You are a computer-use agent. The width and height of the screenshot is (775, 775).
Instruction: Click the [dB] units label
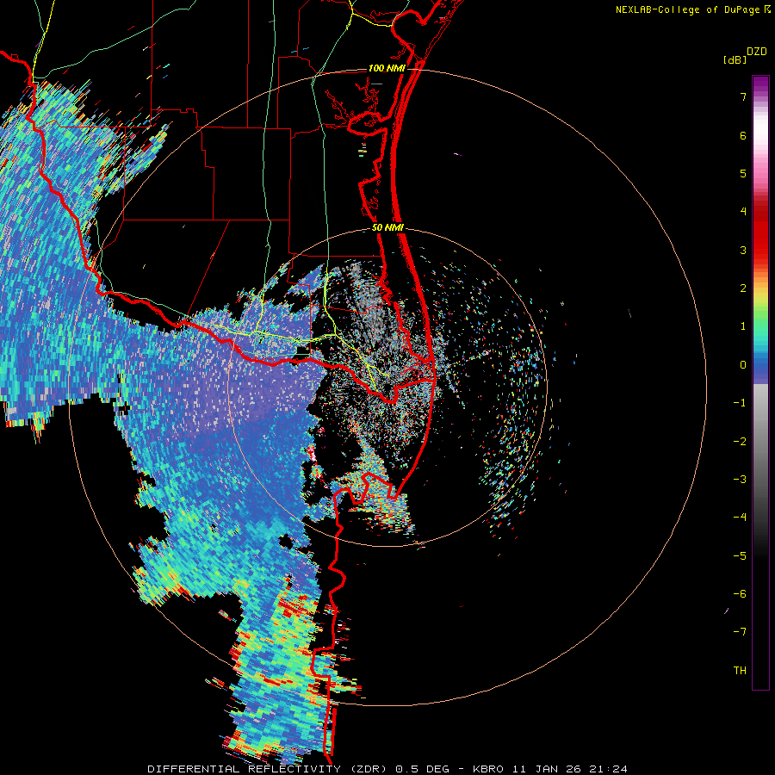[x=735, y=60]
